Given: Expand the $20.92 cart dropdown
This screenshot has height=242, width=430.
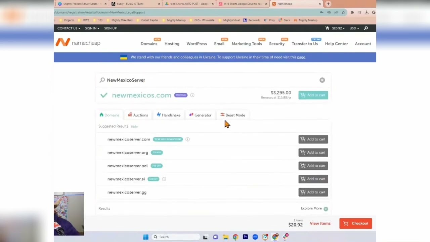Looking at the screenshot, I should point(338,28).
